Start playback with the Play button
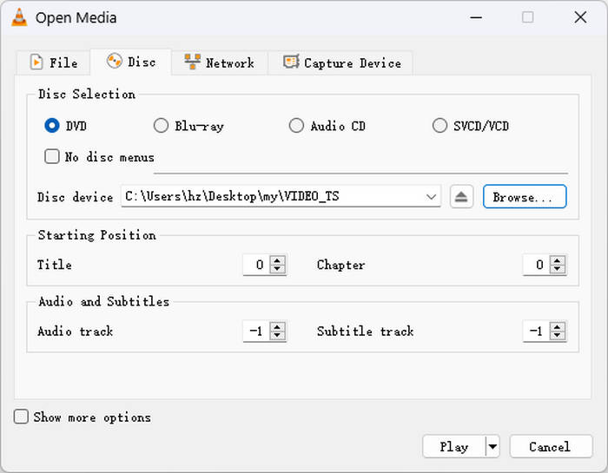The width and height of the screenshot is (608, 473). coord(454,447)
